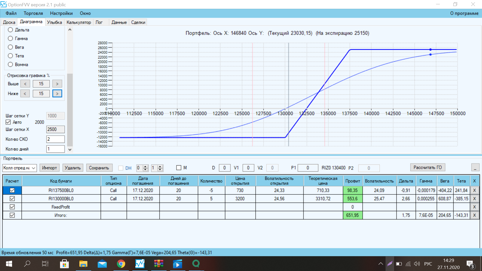Select the Дельта radio button

tap(10, 30)
